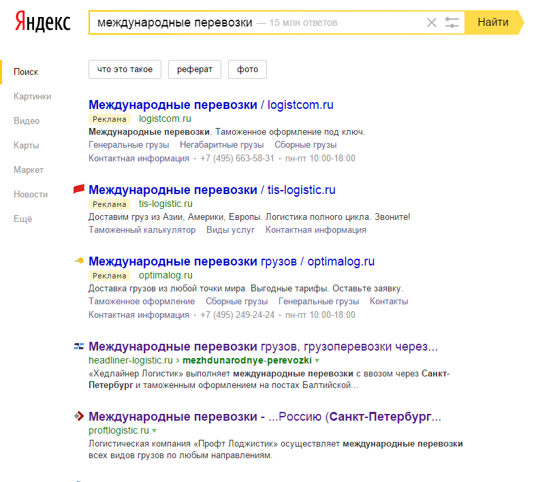Open Таможенный калькулятор sitelink
The width and height of the screenshot is (538, 482).
coord(142,229)
